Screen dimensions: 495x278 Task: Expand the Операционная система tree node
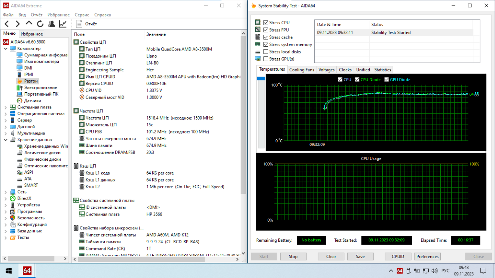(6, 114)
